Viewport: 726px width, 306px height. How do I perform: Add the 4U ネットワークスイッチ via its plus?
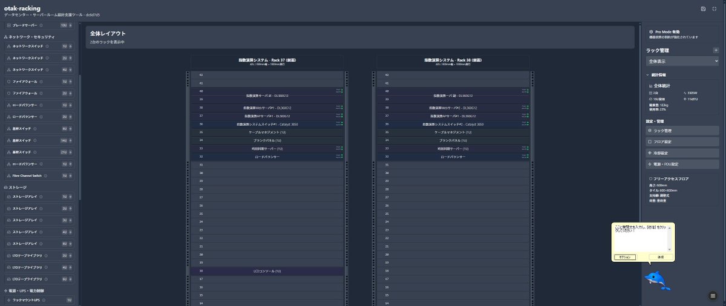71,70
